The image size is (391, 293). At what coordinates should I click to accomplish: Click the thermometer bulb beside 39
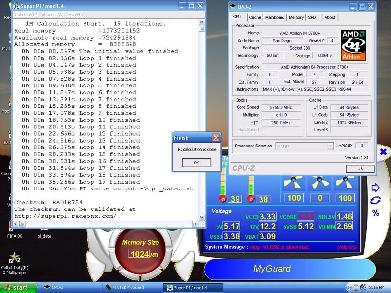[x=223, y=199]
